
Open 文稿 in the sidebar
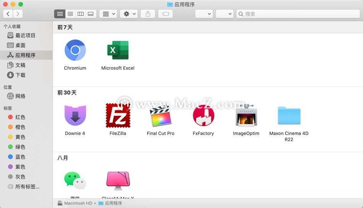[x=26, y=65]
